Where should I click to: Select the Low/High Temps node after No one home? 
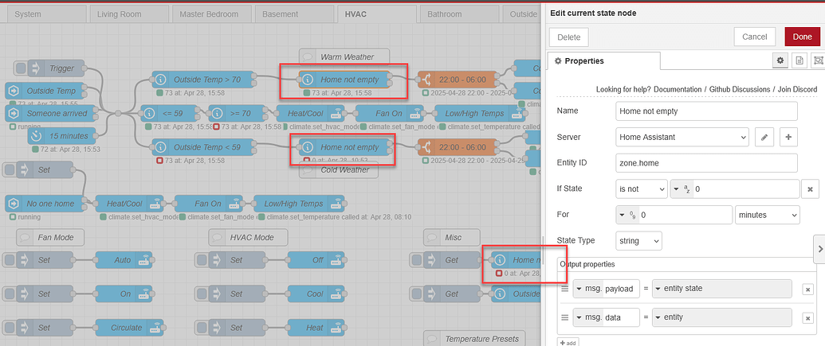[x=299, y=204]
